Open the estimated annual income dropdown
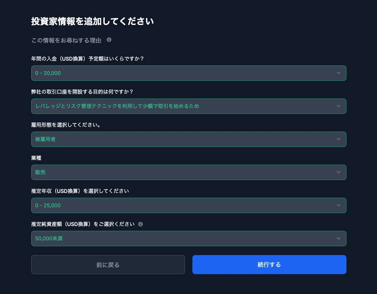 pos(189,205)
